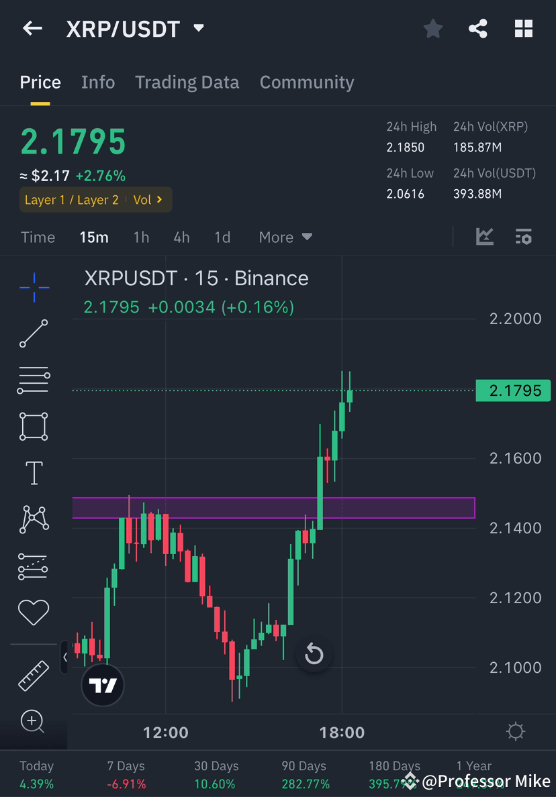Image resolution: width=556 pixels, height=797 pixels.
Task: Select the 4h interval
Action: coord(181,237)
